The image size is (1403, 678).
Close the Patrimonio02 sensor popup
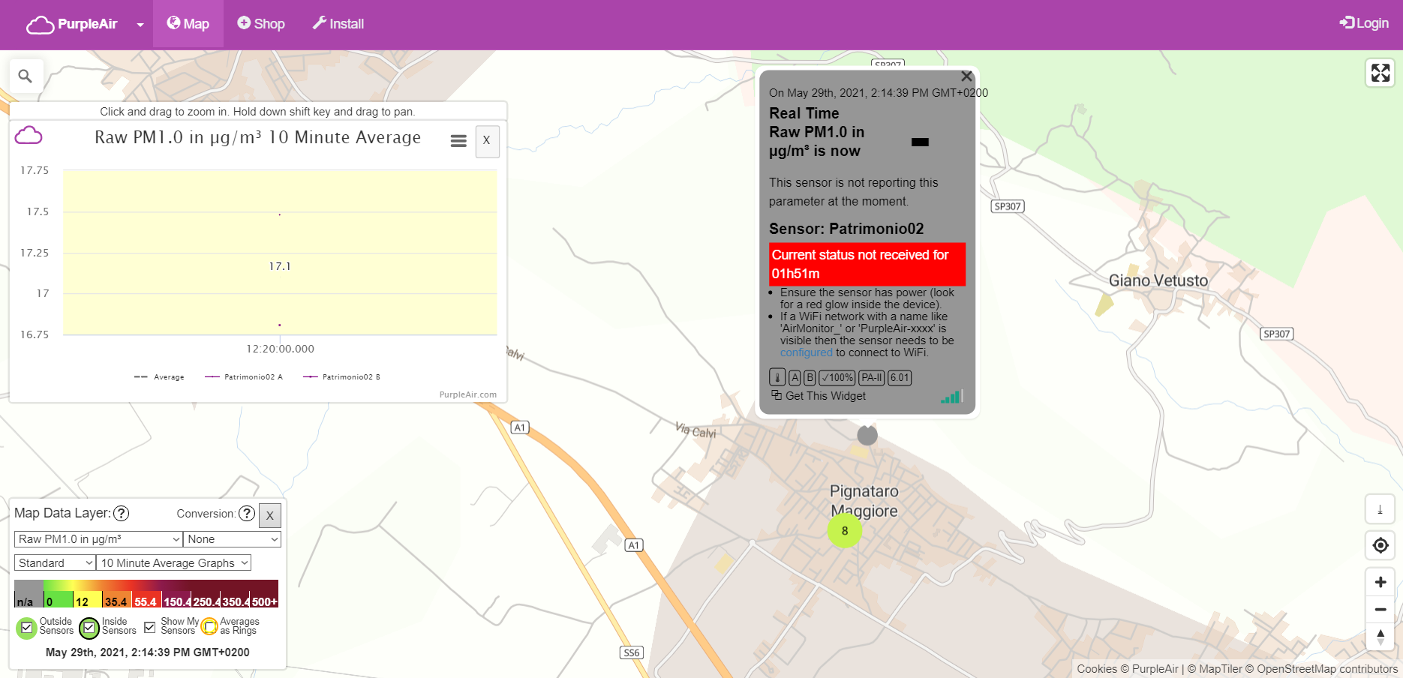[966, 76]
